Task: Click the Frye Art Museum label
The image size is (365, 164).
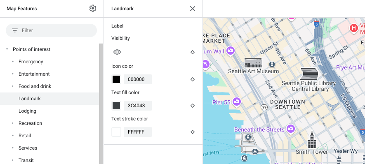Action: [x=351, y=67]
